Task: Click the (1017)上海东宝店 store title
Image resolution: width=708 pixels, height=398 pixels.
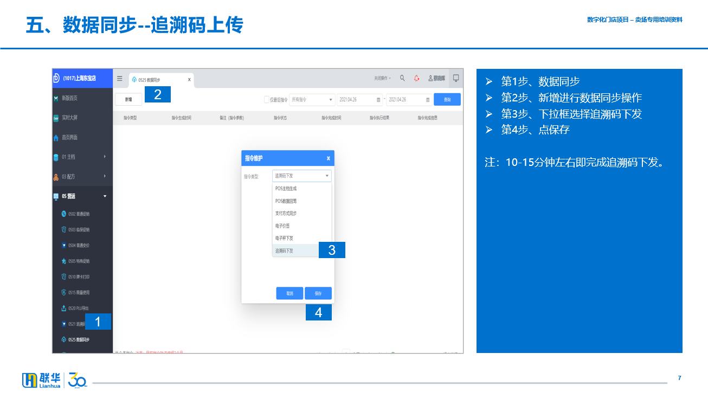Action: tap(79, 78)
